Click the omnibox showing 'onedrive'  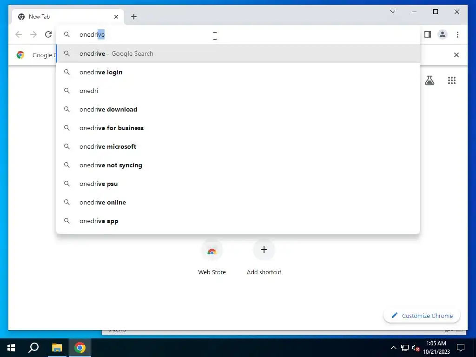click(x=238, y=34)
